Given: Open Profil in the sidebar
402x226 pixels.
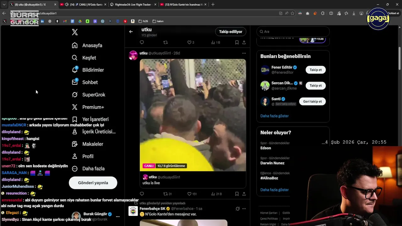Looking at the screenshot, I should pos(83,156).
